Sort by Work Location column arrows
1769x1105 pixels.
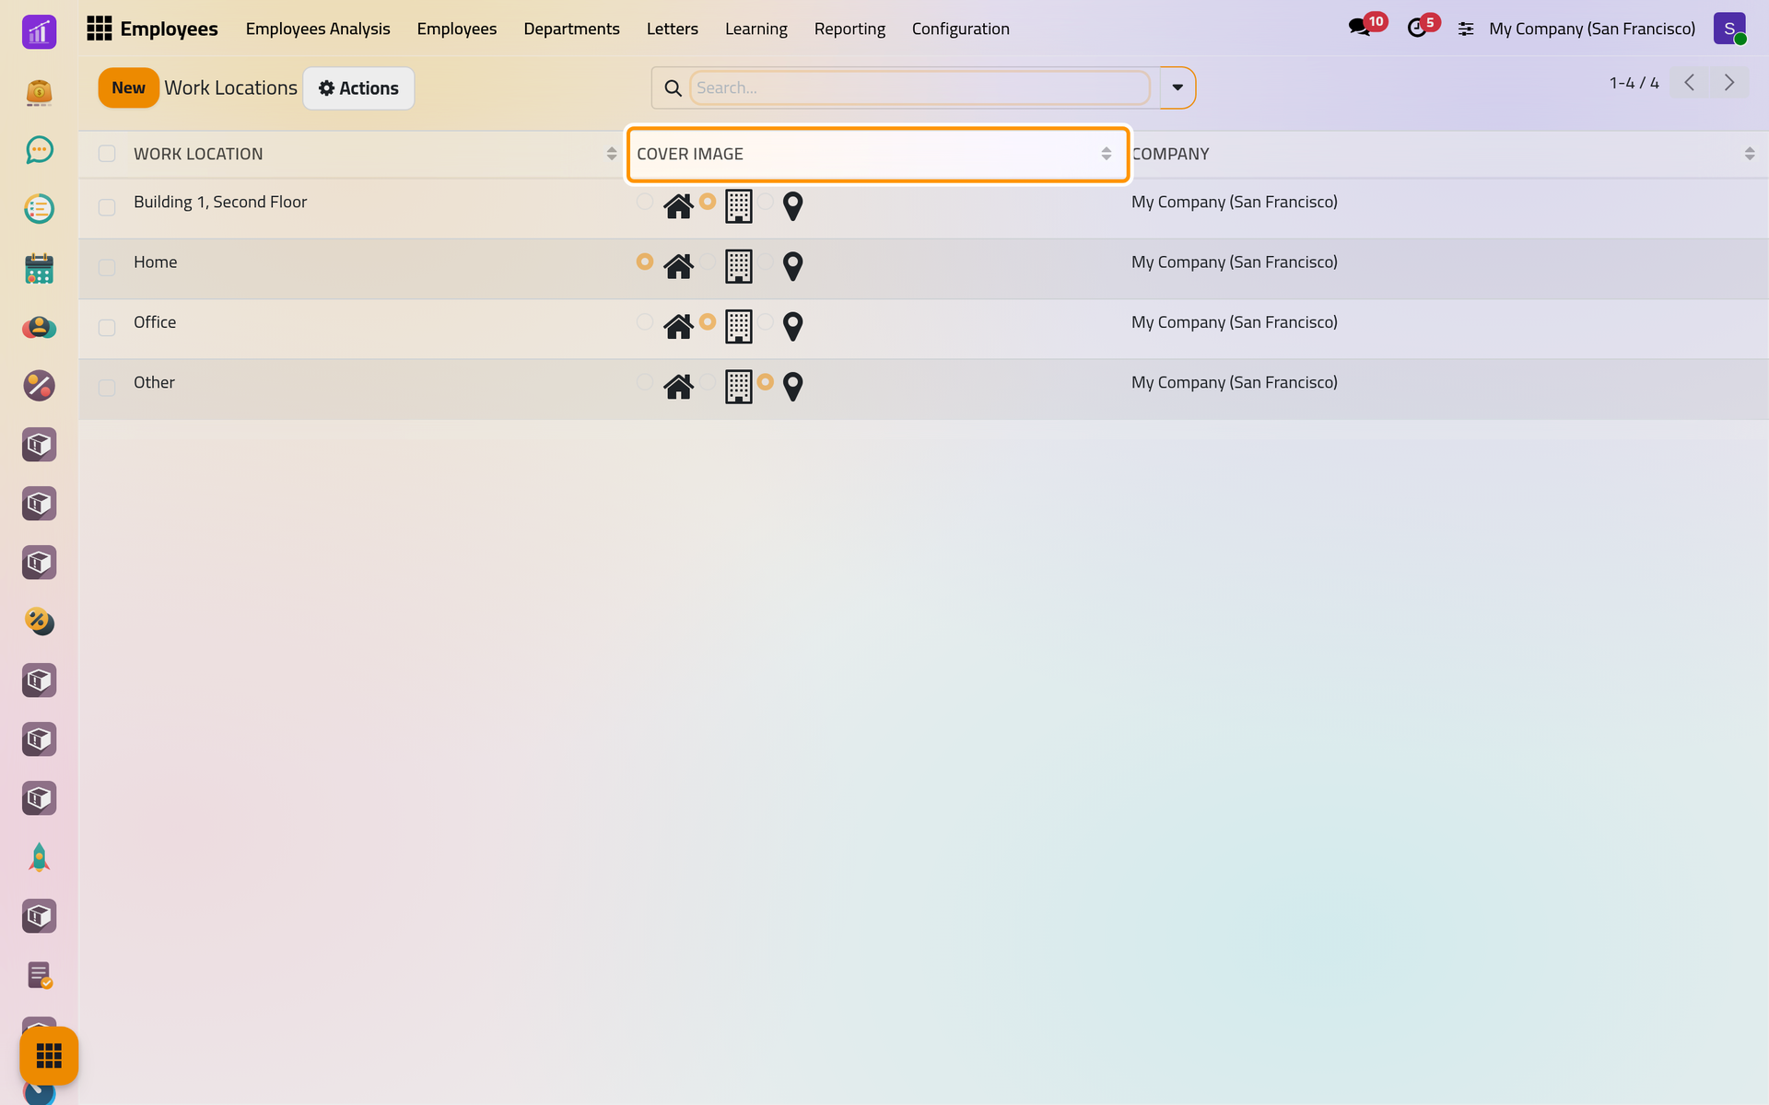[612, 154]
